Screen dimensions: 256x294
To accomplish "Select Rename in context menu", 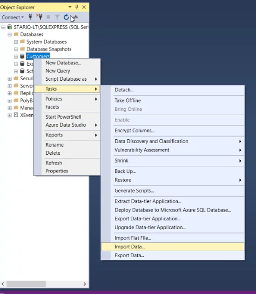I will coord(67,145).
